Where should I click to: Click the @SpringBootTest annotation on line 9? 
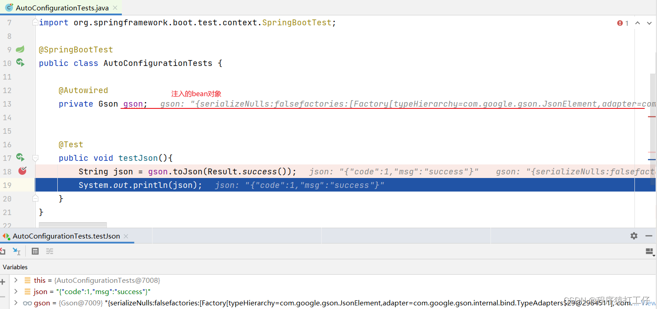76,50
